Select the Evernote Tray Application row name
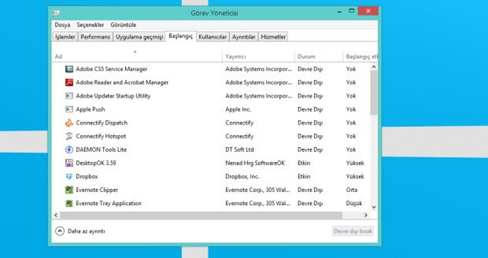Screen dimensions: 488x258 point(109,203)
